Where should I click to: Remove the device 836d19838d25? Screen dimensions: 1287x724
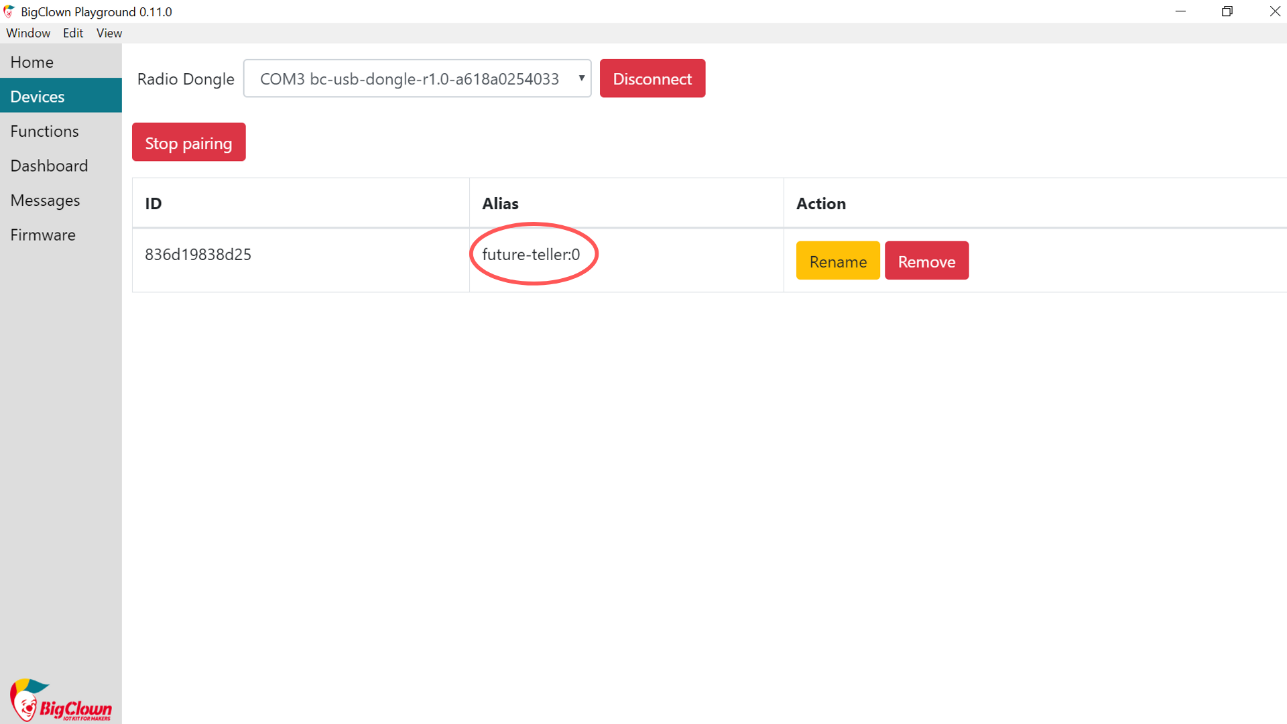(926, 261)
